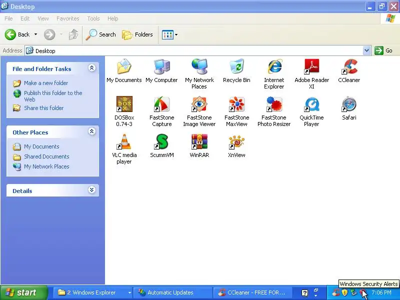Switch to CCleaner taskbar window

(252, 292)
